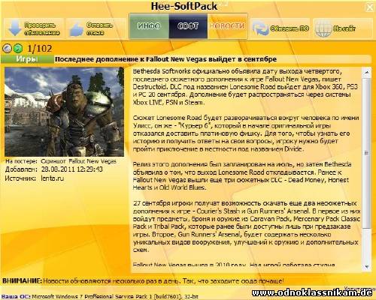Click the Ваша ОС status line
The image size is (376, 300).
click(x=100, y=296)
